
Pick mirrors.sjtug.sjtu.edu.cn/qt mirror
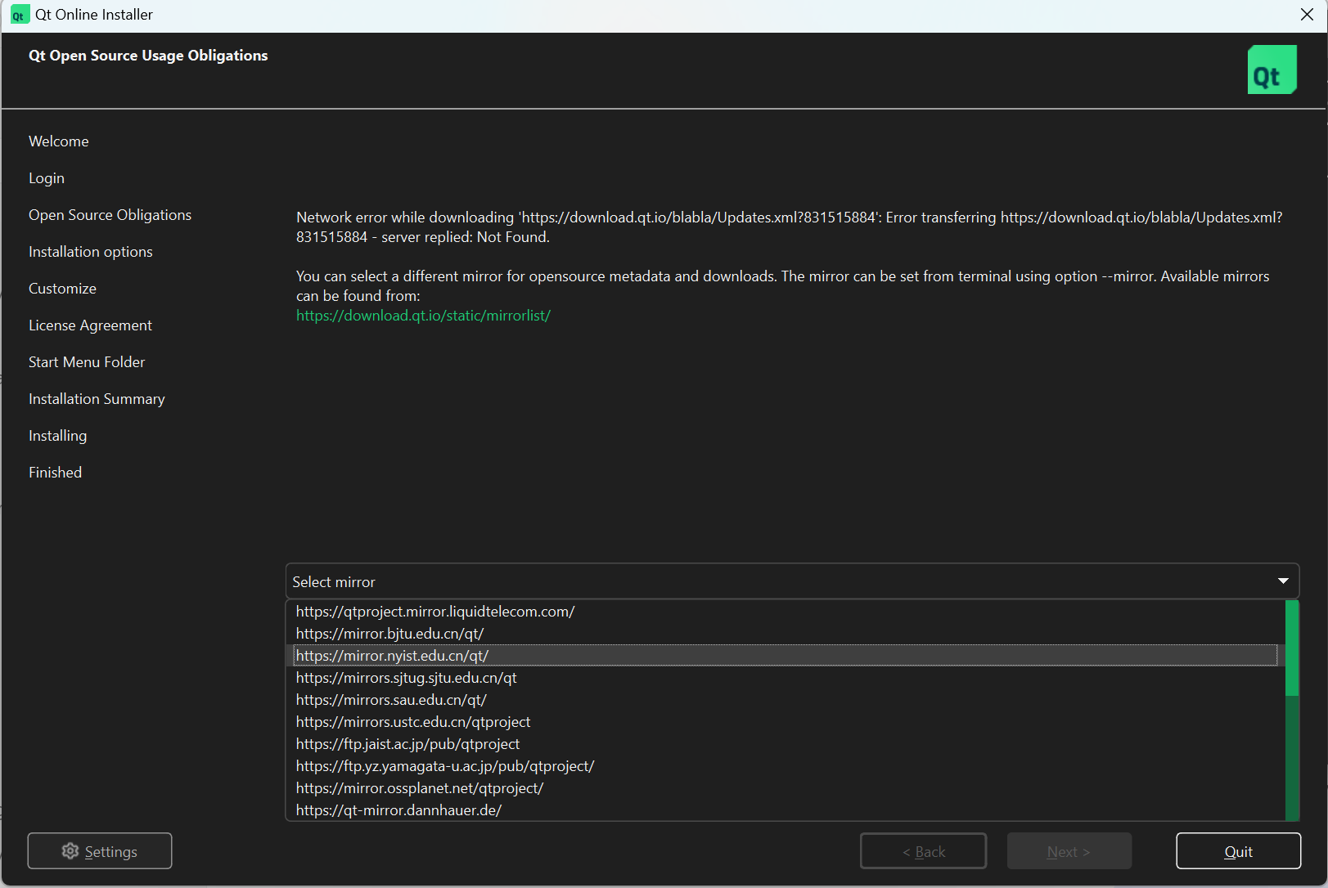point(786,678)
